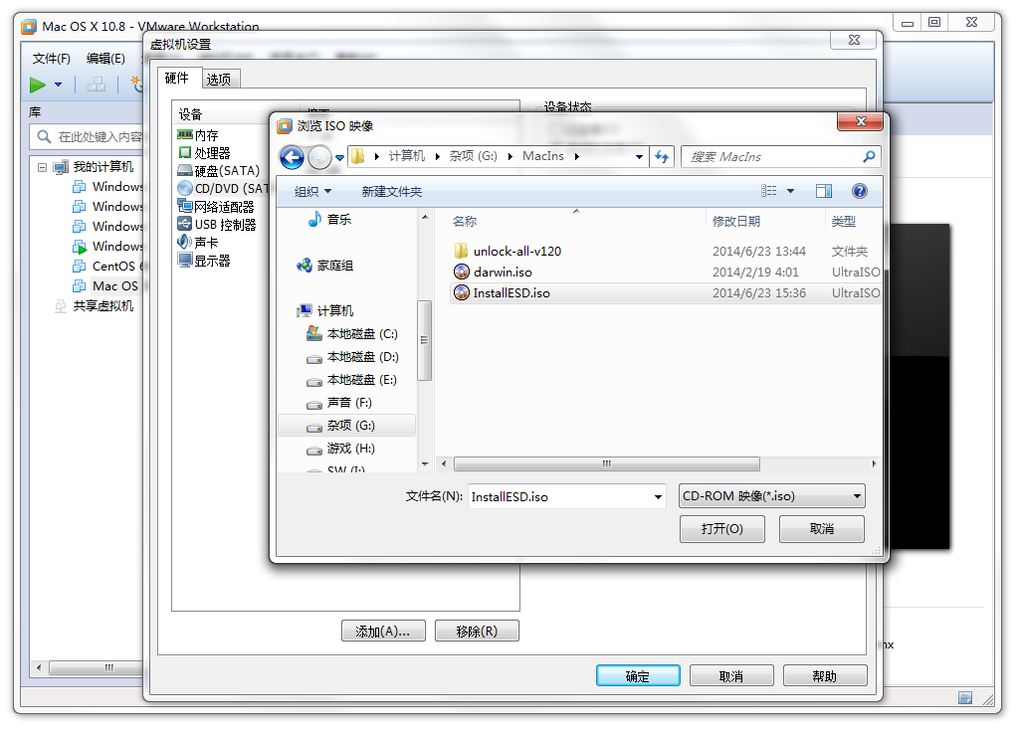Image resolution: width=1020 pixels, height=733 pixels.
Task: Click the 打开(O) button
Action: pos(721,529)
